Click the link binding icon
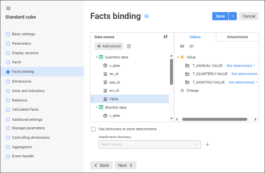 tap(182, 46)
